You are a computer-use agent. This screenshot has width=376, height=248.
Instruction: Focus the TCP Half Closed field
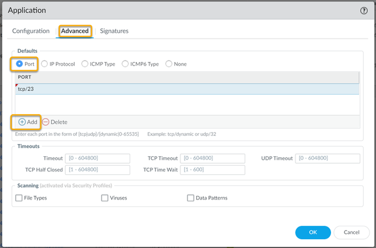click(x=97, y=170)
